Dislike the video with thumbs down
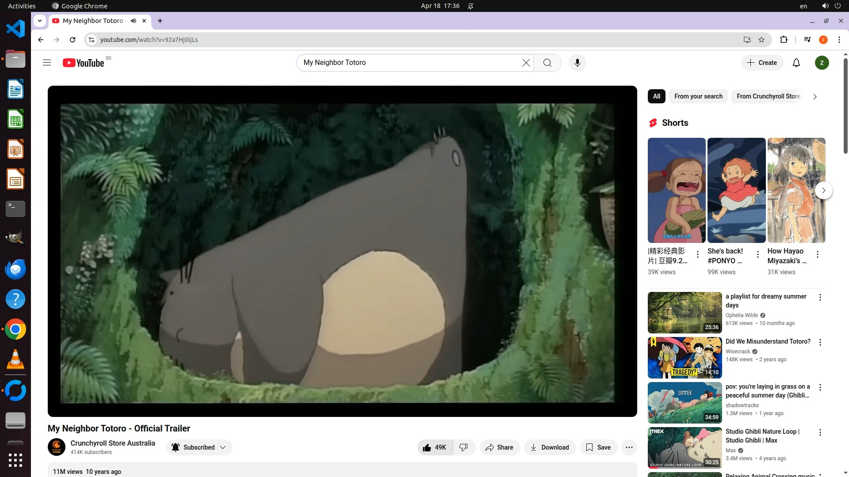Viewport: 849px width, 477px height. pyautogui.click(x=463, y=447)
